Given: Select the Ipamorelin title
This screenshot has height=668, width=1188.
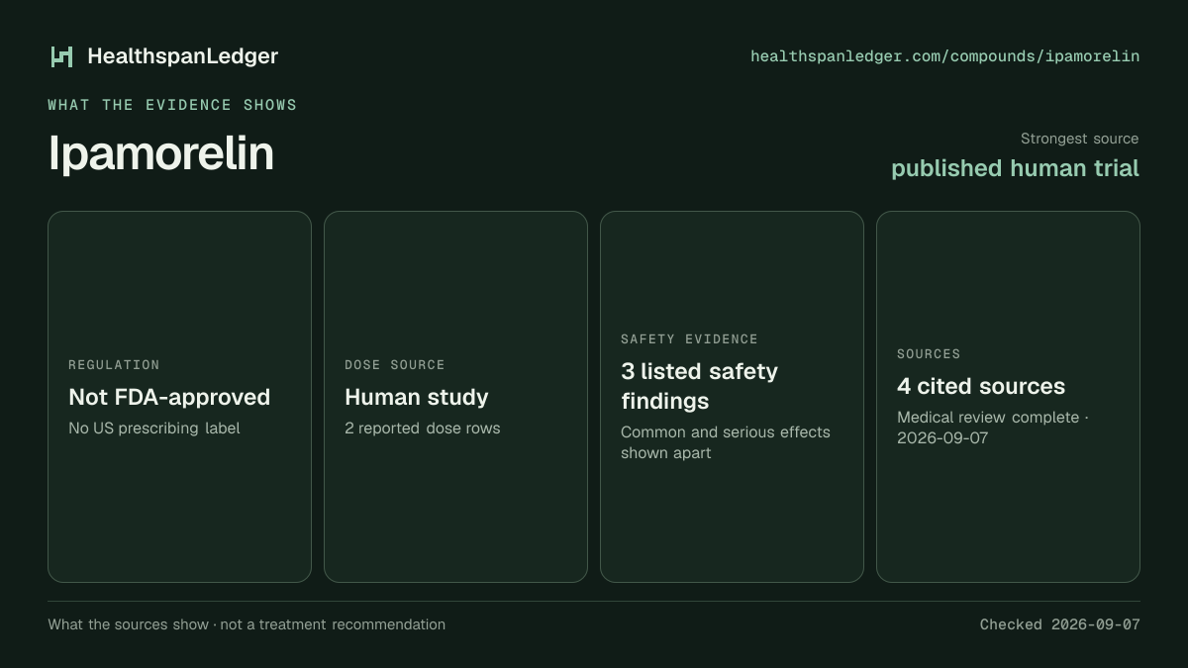Looking at the screenshot, I should click(x=160, y=153).
